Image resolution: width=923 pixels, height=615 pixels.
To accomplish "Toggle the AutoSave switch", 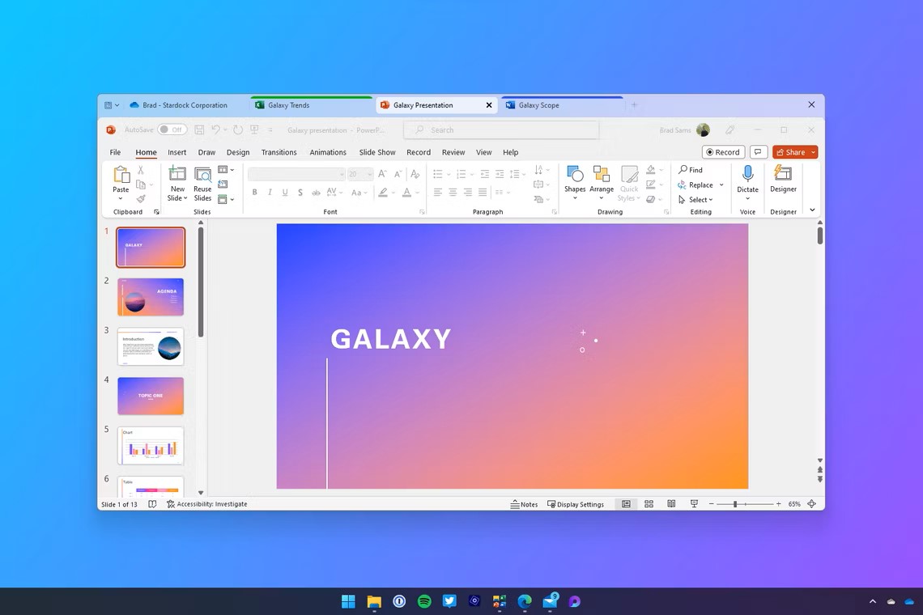I will coord(172,129).
